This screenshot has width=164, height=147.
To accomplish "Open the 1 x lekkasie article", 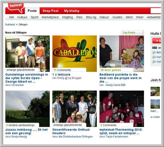I will tap(61, 75).
